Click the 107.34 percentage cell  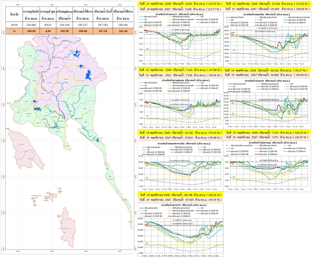pyautogui.click(x=103, y=32)
